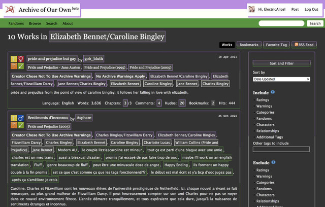Viewport: 325px width, 207px height.
Task: Open the 'Hi, ElectricAlice!' greeting link
Action: tap(272, 9)
